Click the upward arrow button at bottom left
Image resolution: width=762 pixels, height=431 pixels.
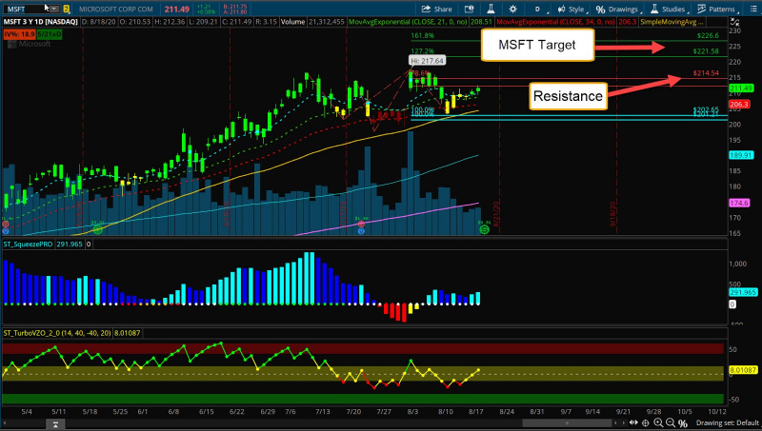click(55, 424)
